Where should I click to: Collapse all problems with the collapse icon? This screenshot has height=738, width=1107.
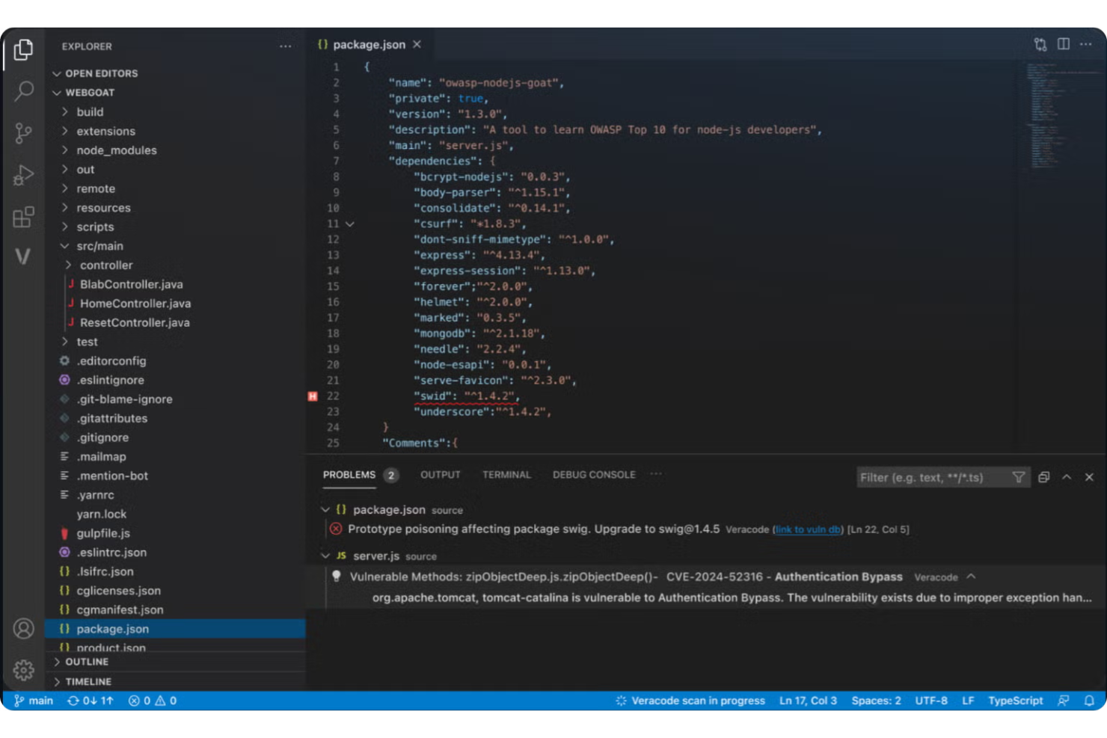1044,477
